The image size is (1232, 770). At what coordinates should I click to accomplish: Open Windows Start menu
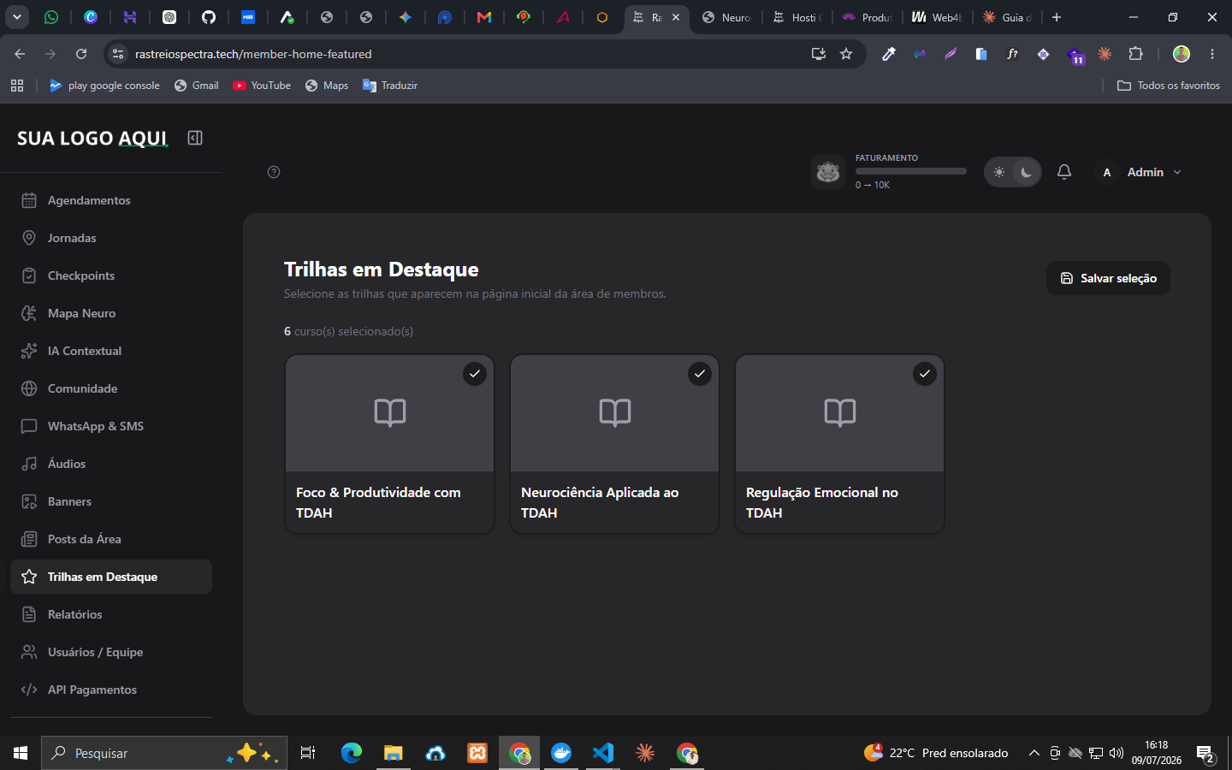pyautogui.click(x=21, y=753)
